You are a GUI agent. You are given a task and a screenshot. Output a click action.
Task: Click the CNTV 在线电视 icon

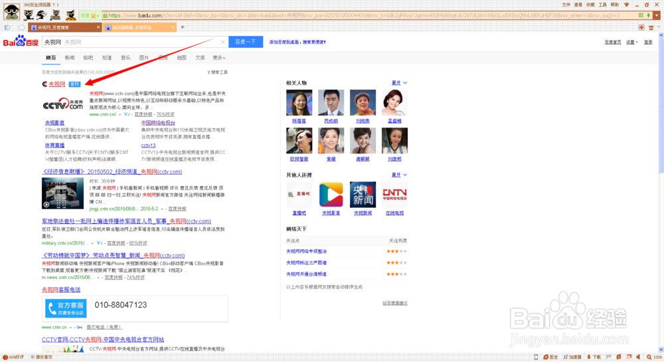[x=394, y=195]
